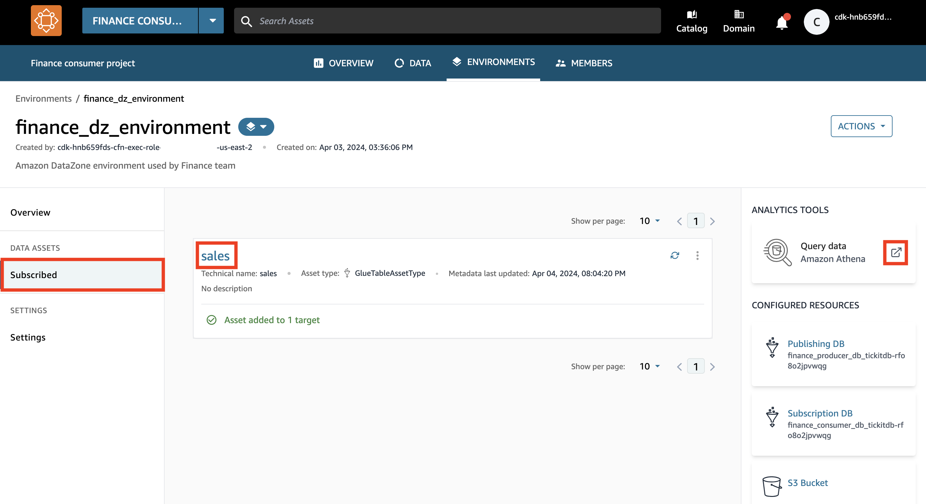Switch to the OVERVIEW tab
The height and width of the screenshot is (504, 926).
click(343, 63)
